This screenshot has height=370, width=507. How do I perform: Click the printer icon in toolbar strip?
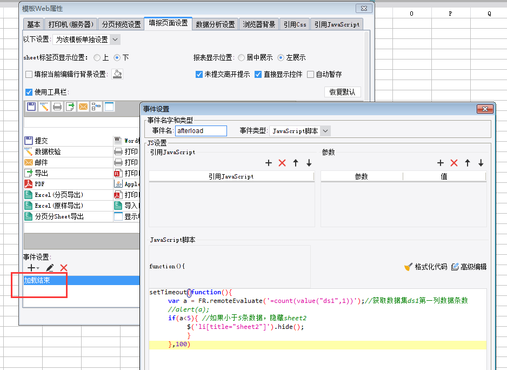57,107
